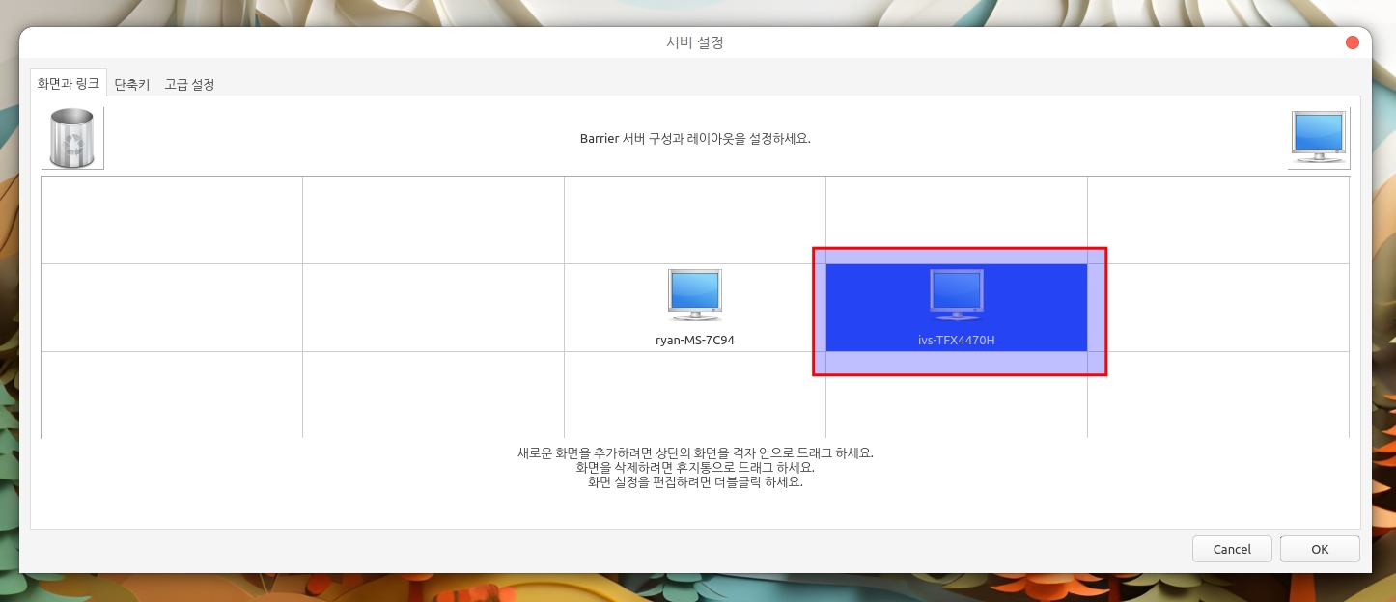Click the empty cell directly below ryan-MS-7C94
Image resolution: width=1396 pixels, height=602 pixels.
[694, 395]
